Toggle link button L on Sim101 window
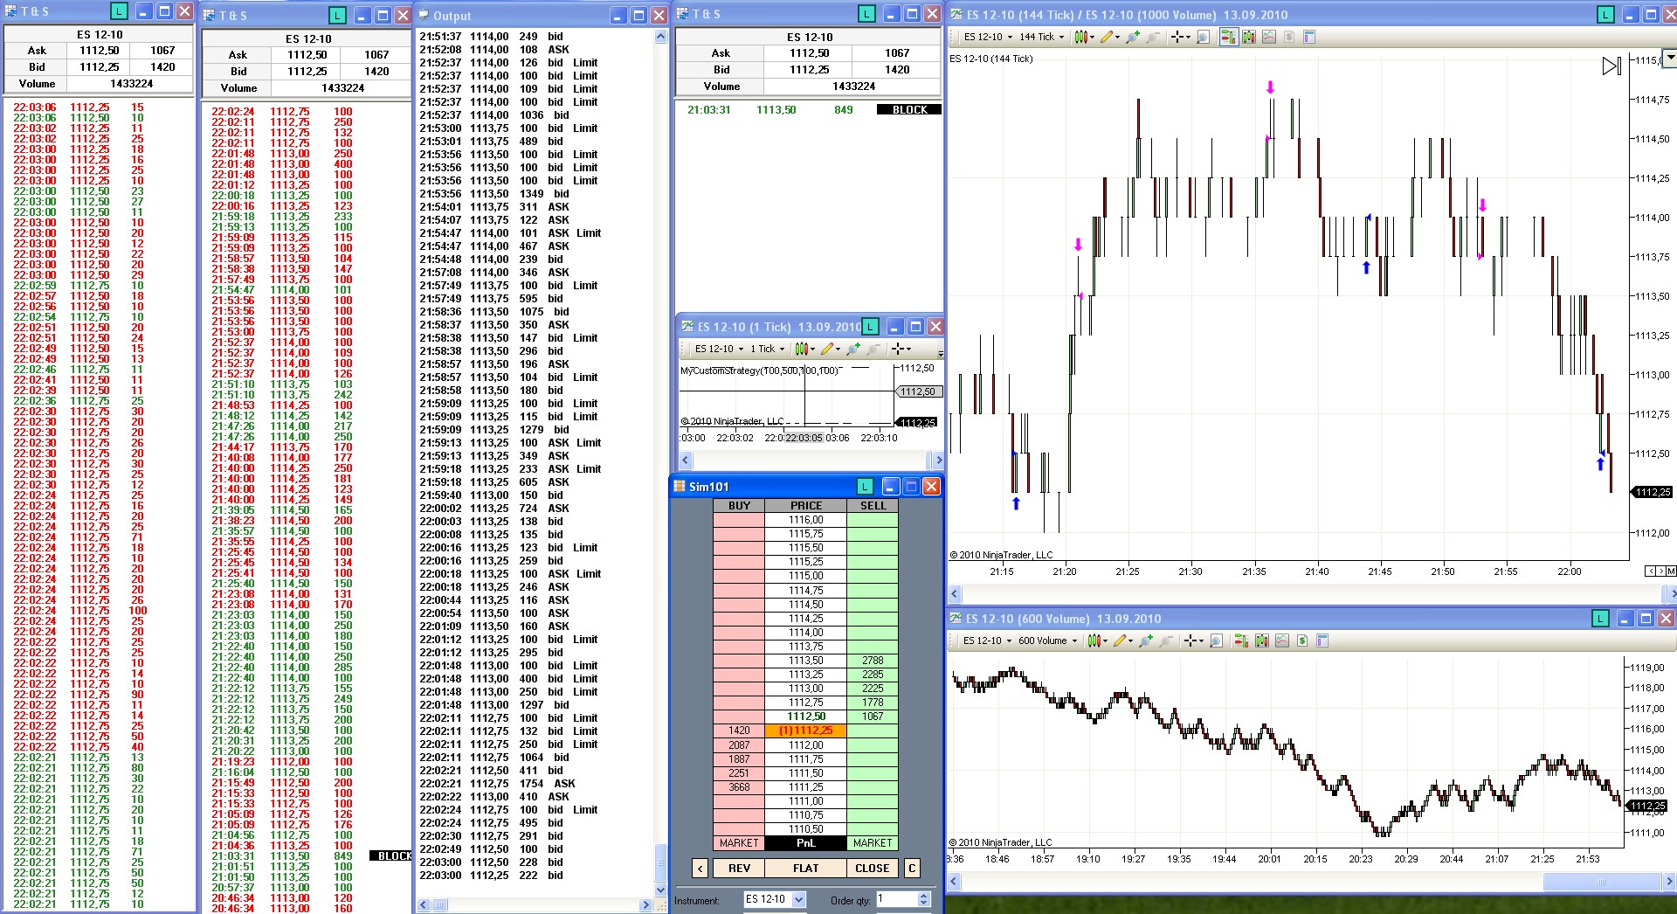 [865, 487]
